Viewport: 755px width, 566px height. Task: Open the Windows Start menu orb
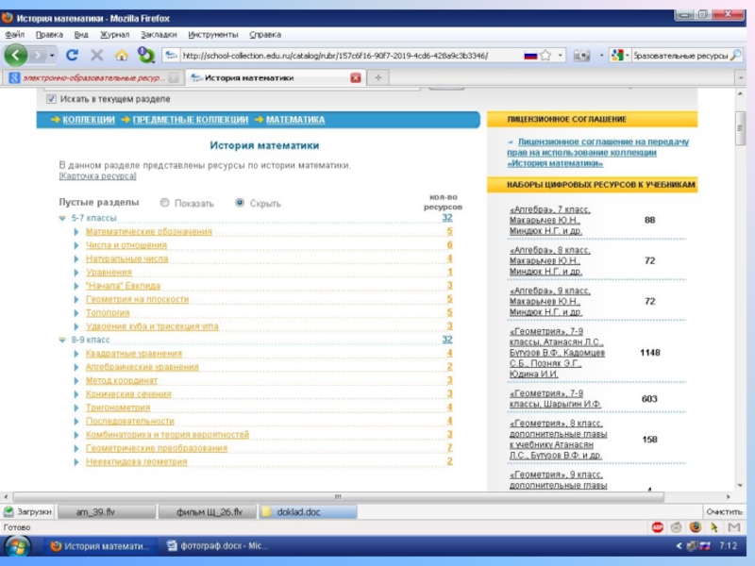tap(17, 546)
